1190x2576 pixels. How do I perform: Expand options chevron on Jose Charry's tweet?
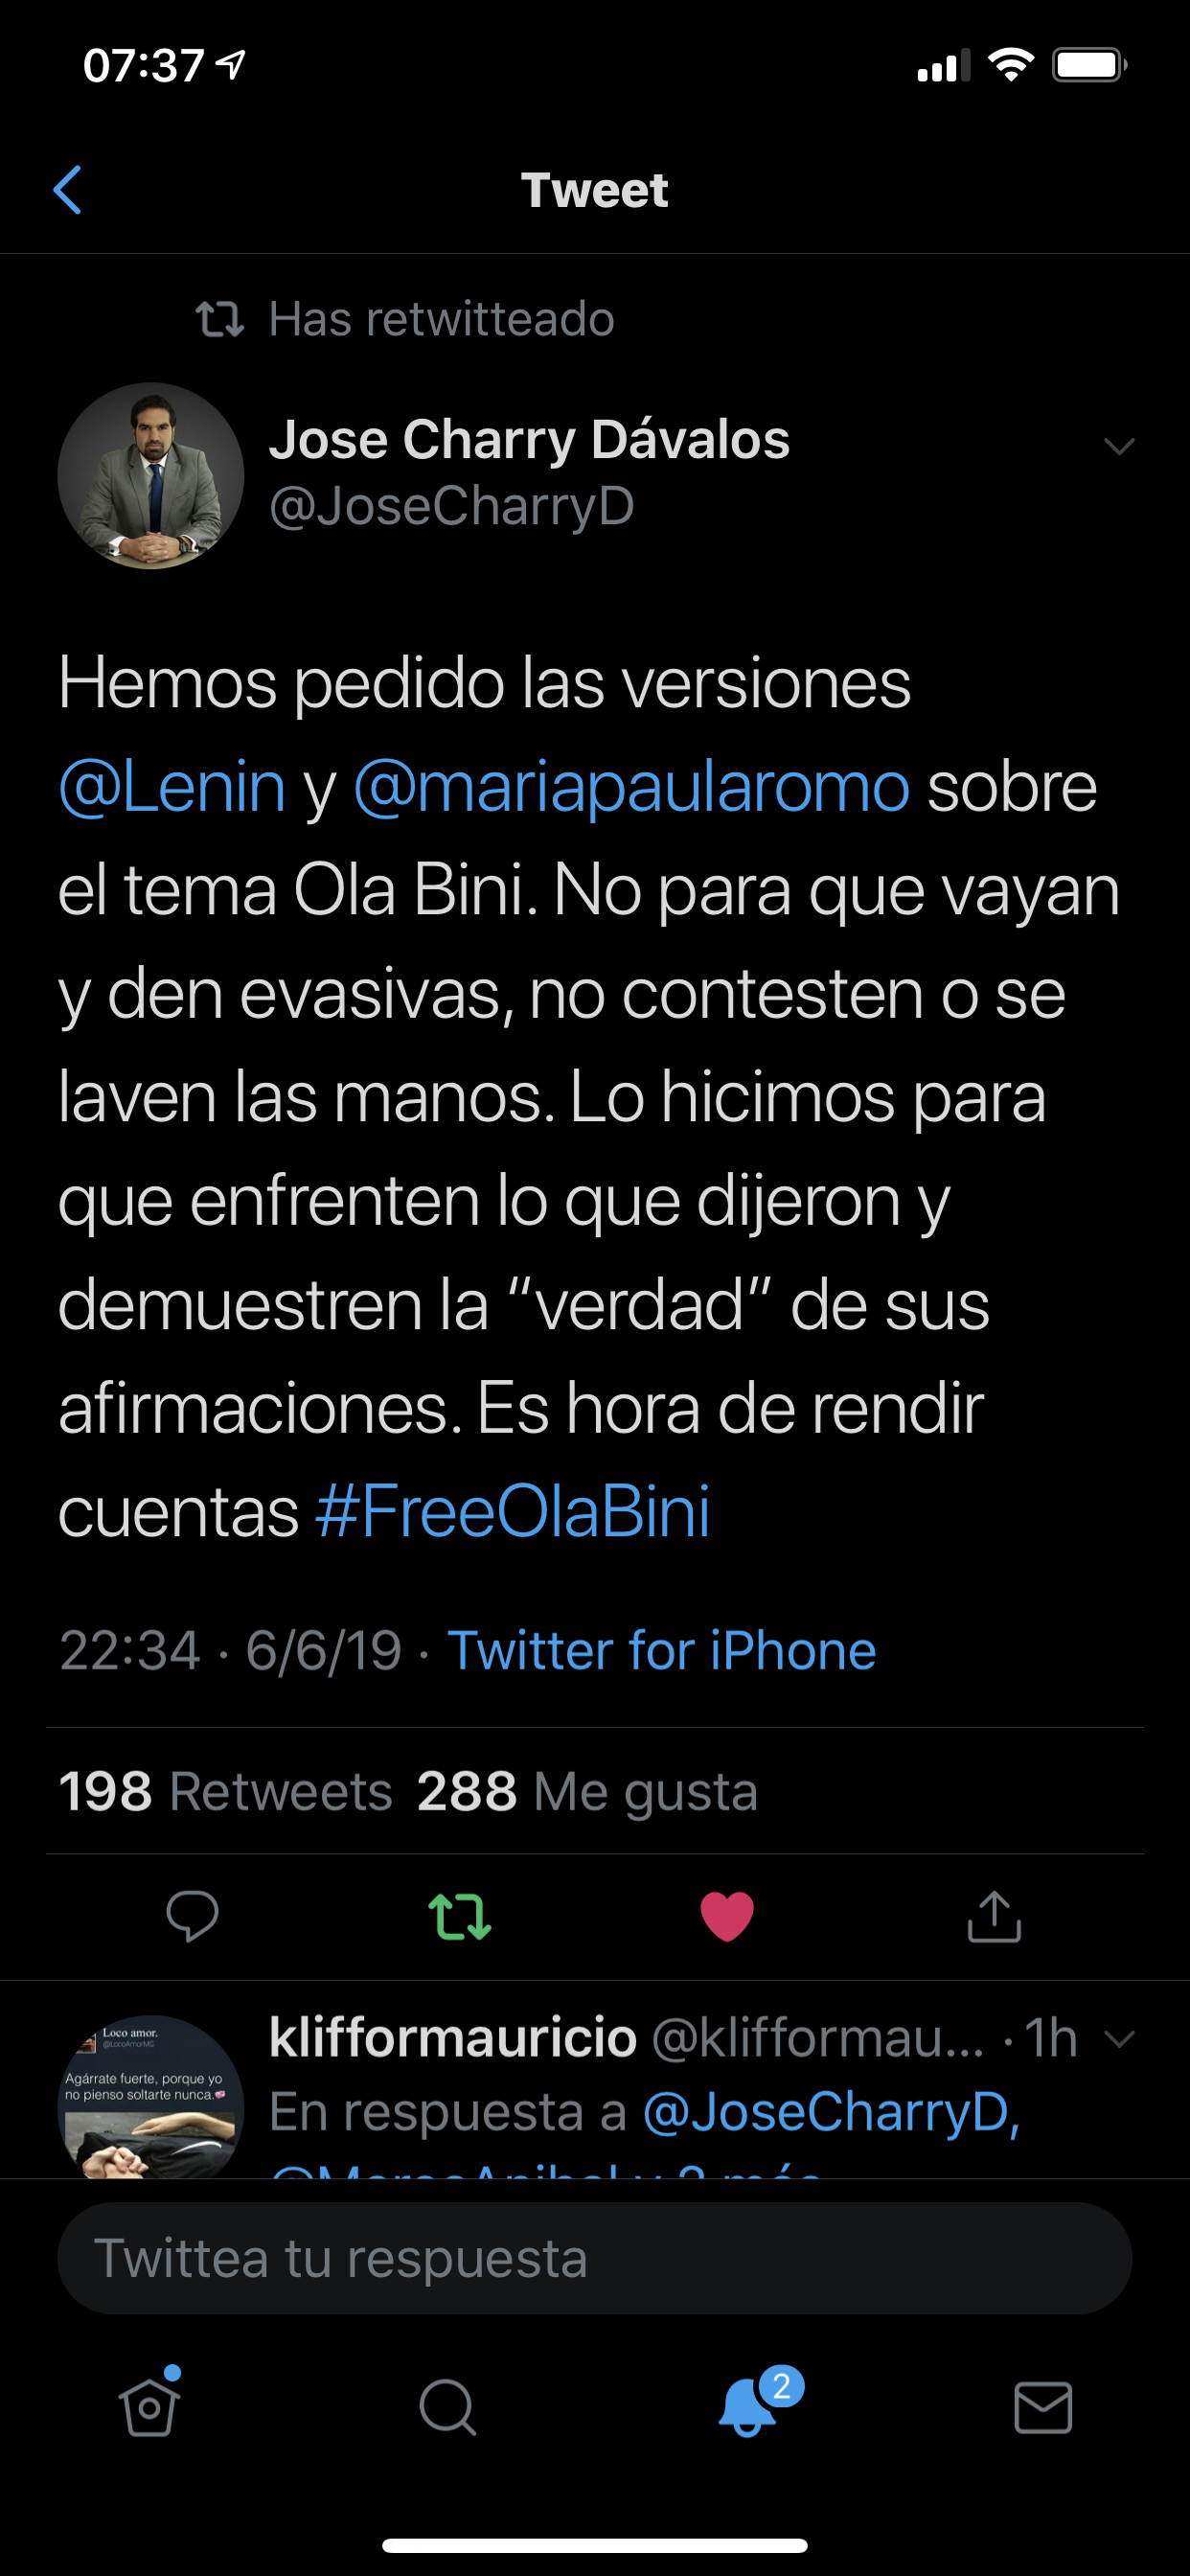[1119, 446]
